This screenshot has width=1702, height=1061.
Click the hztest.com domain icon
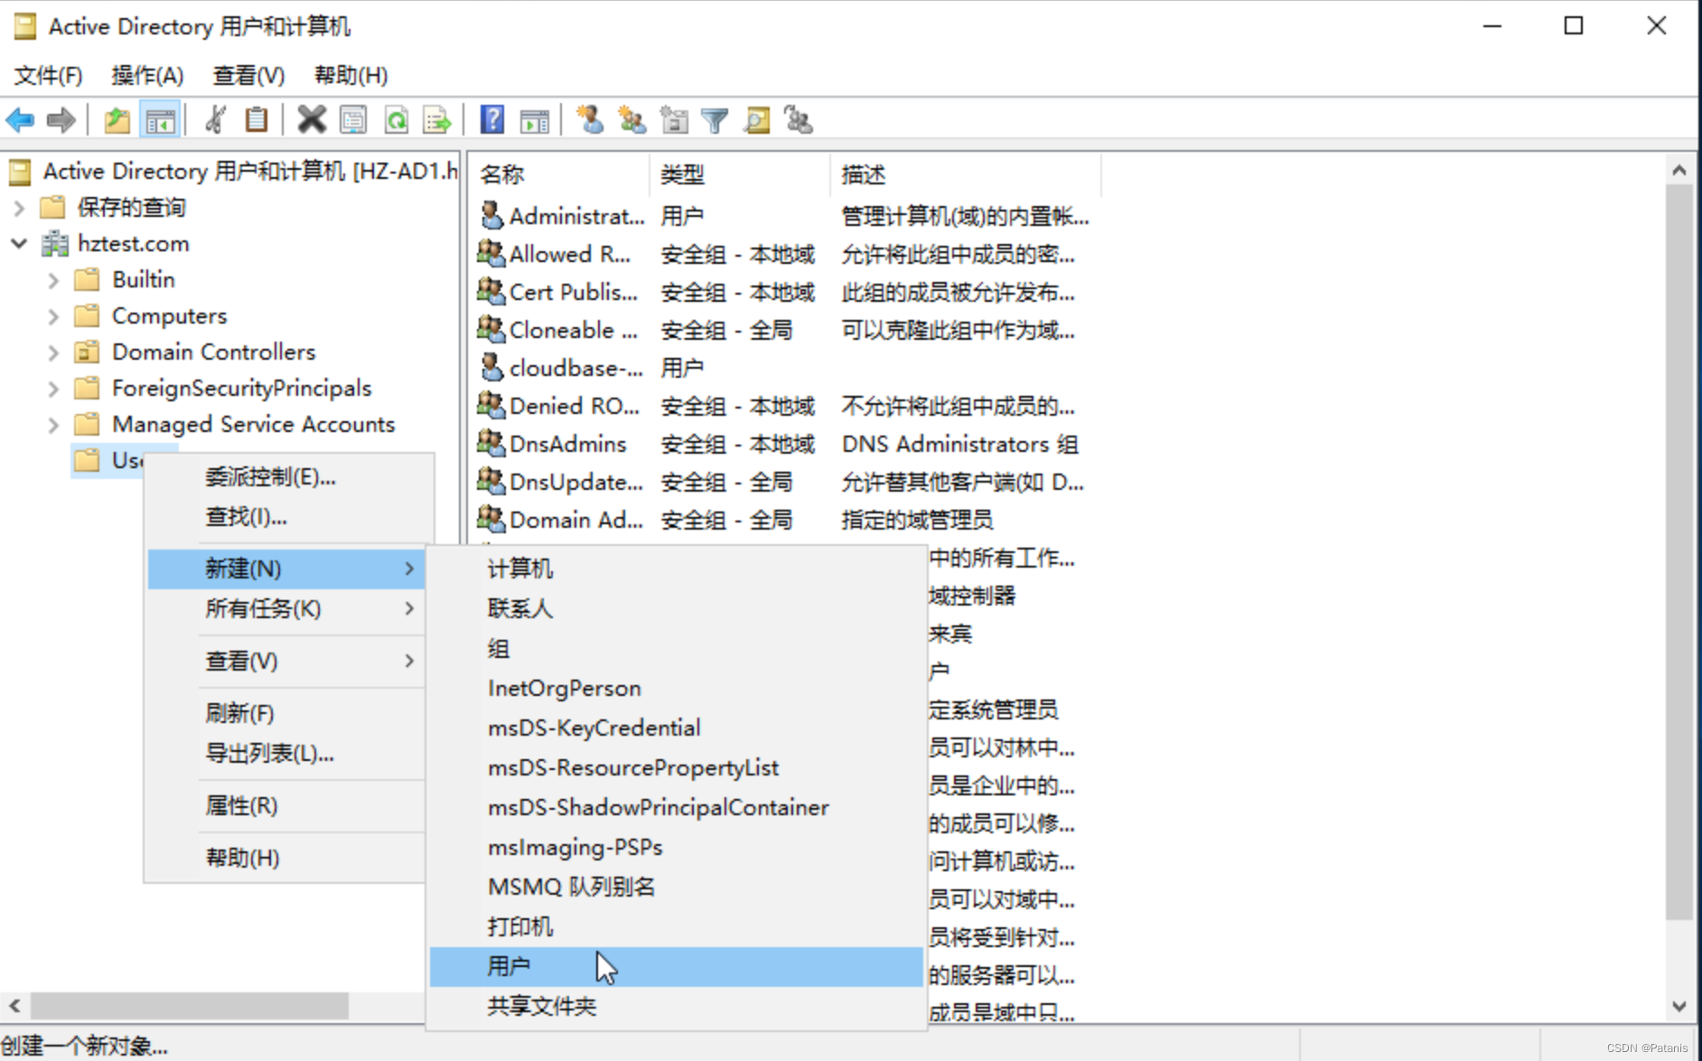click(x=55, y=243)
